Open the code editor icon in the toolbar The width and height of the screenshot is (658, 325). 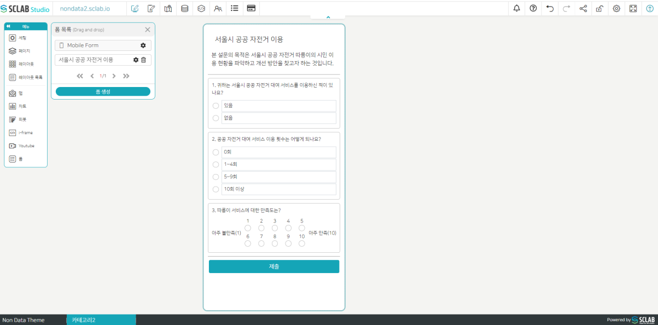pyautogui.click(x=201, y=8)
